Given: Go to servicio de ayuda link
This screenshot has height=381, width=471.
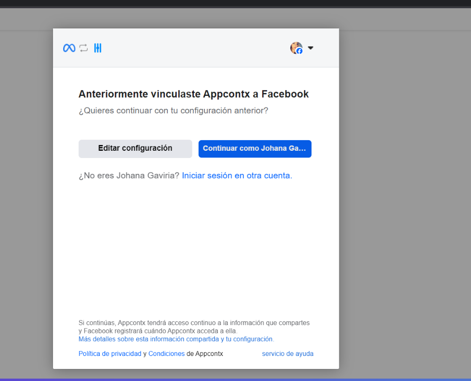Looking at the screenshot, I should (287, 354).
